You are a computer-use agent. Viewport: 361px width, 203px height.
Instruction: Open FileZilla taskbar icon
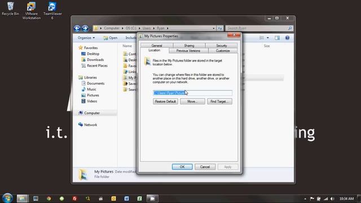(x=74, y=198)
